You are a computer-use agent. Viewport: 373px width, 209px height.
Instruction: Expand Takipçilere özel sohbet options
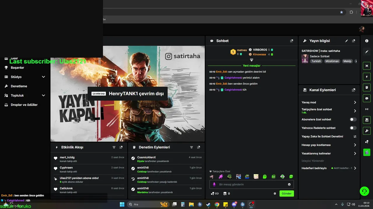coord(355,111)
